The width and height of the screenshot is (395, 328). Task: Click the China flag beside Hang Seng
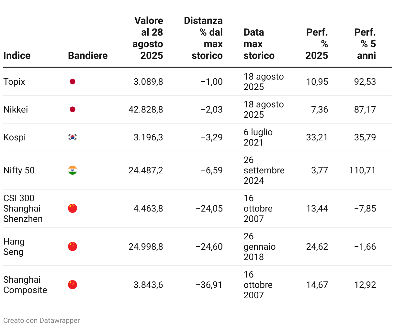point(73,246)
